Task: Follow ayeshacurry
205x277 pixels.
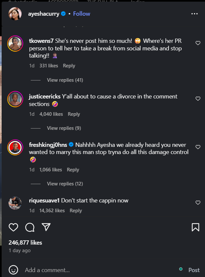Action: point(81,14)
